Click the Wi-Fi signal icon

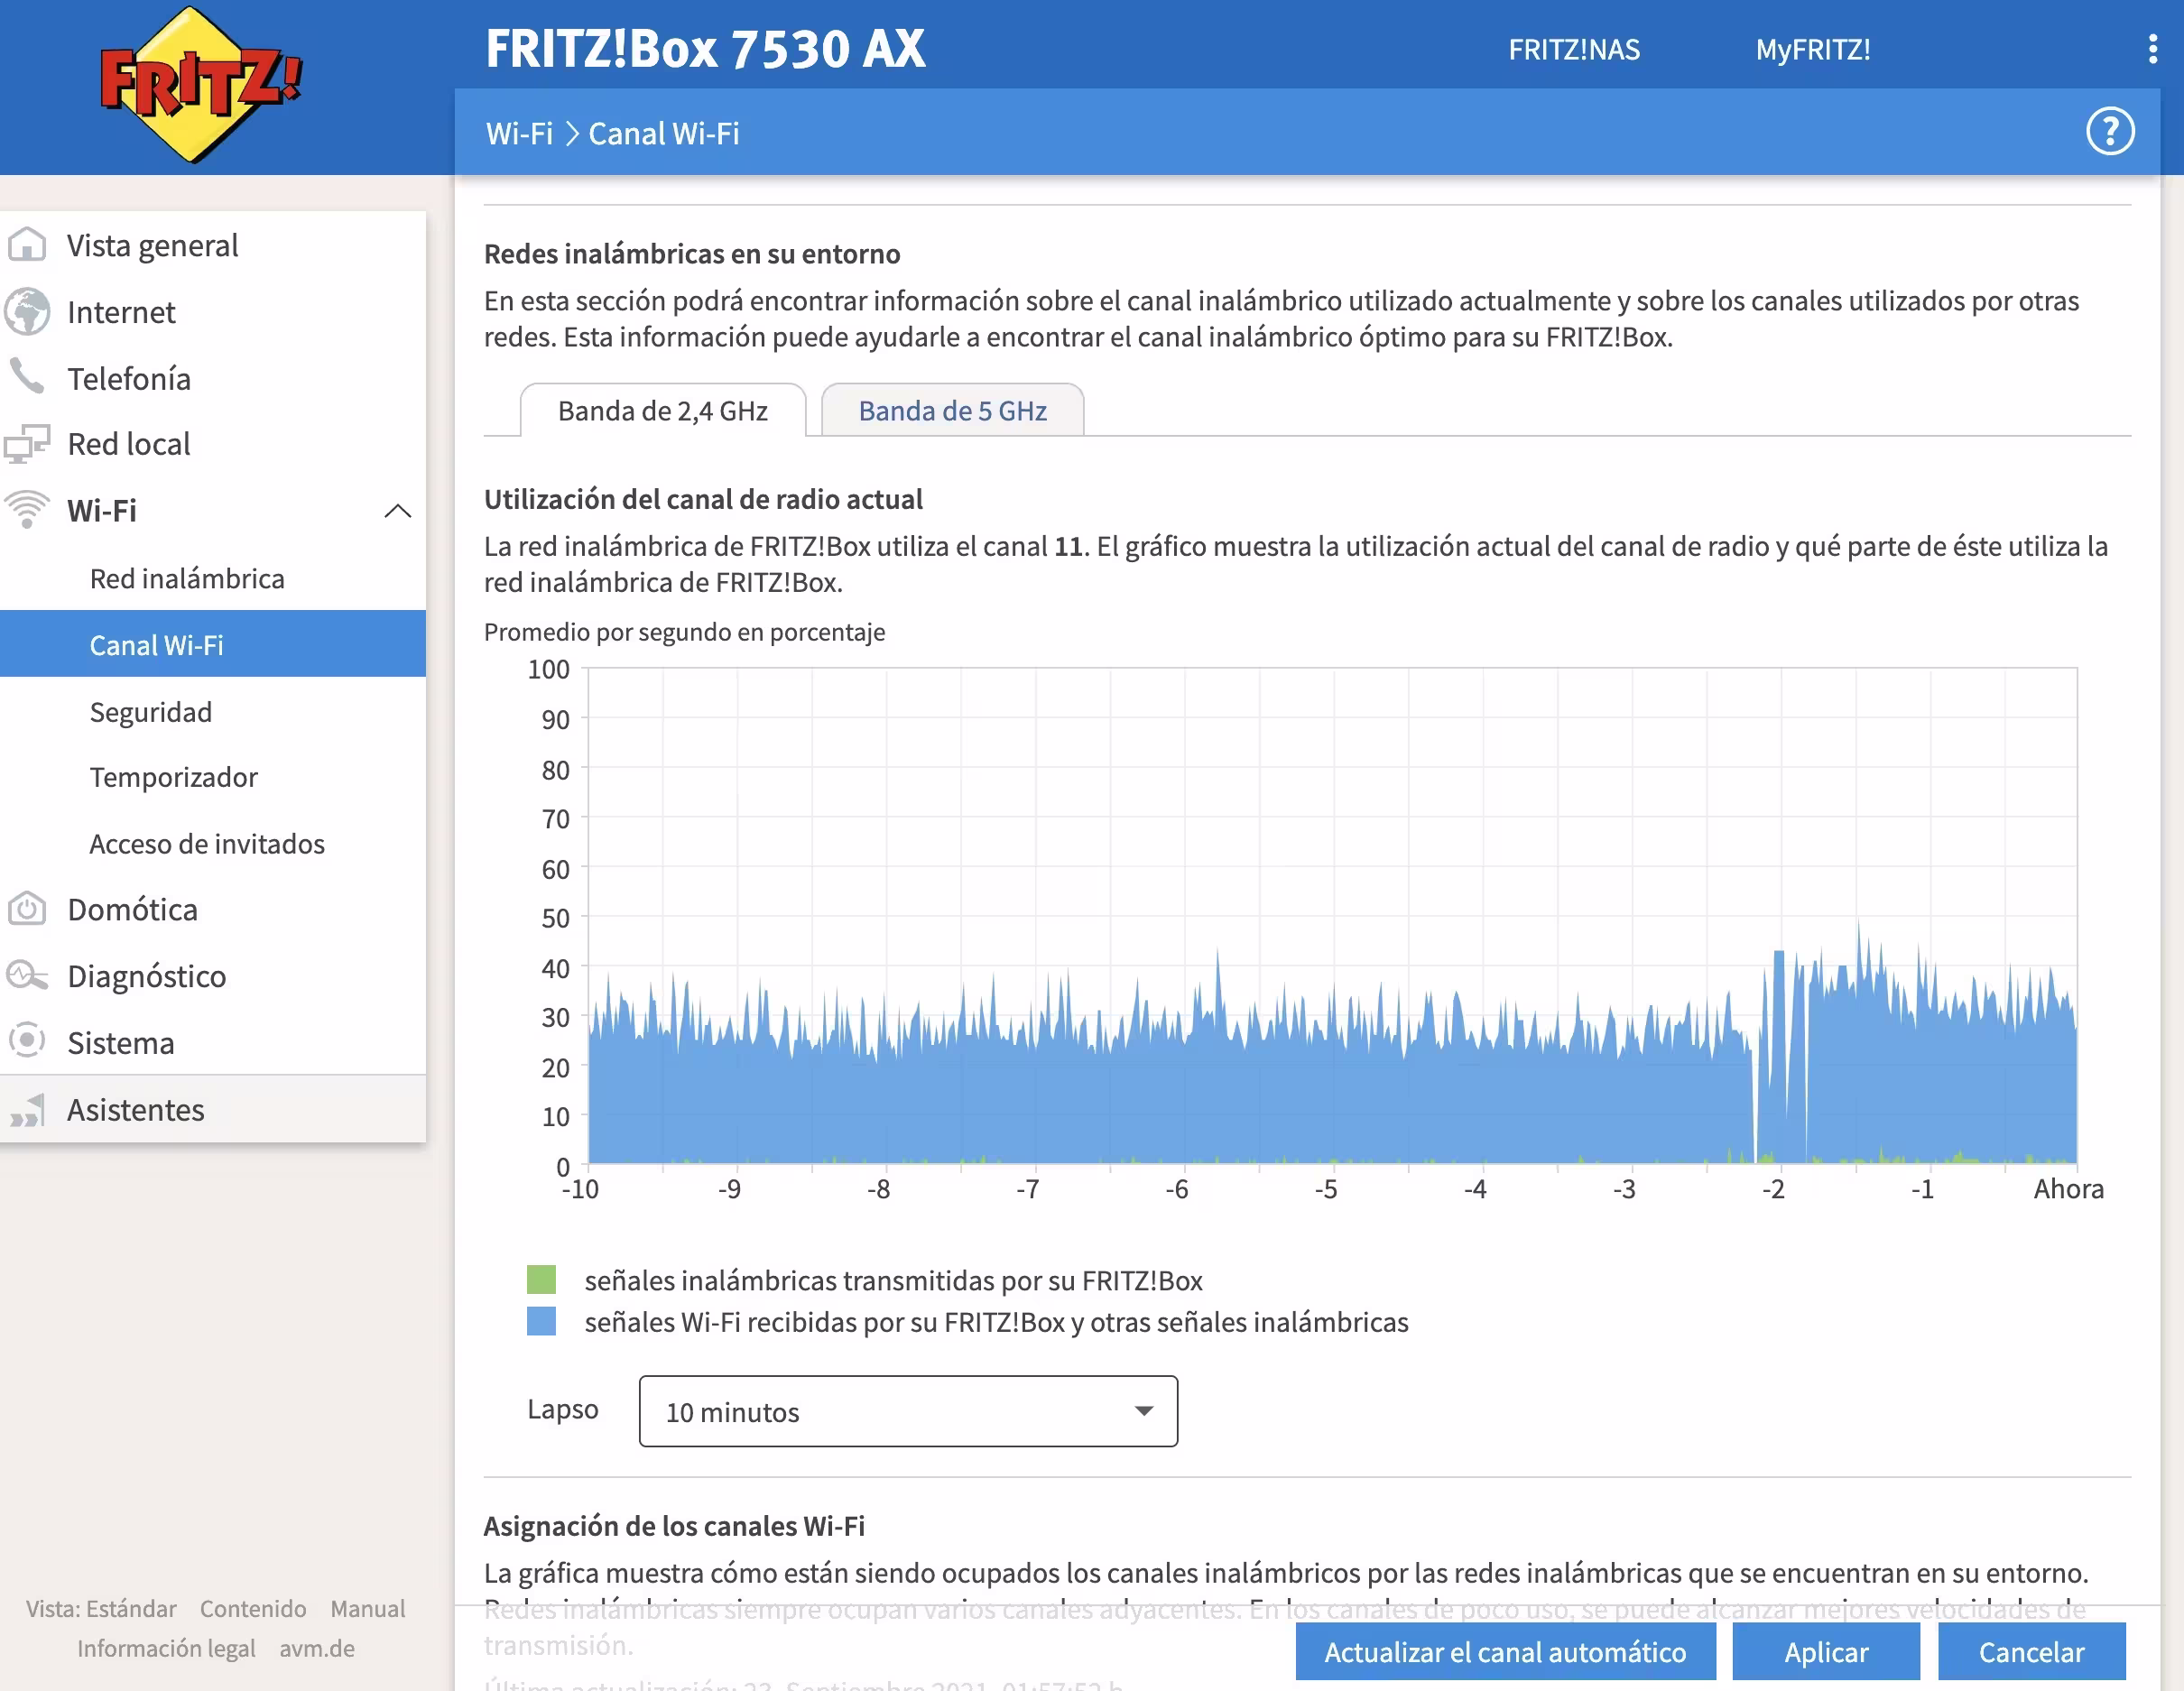coord(27,510)
